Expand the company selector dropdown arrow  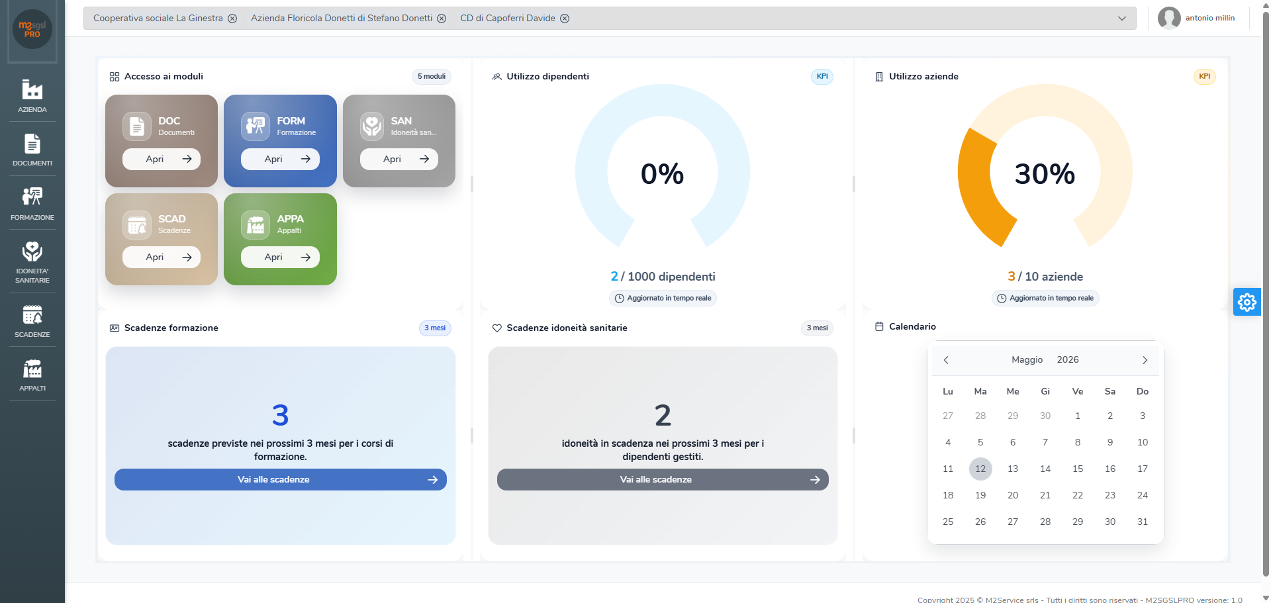1122,19
